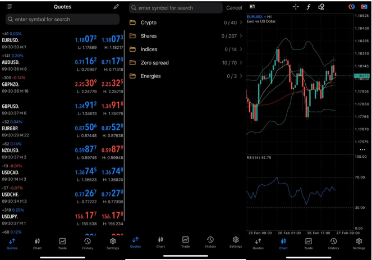Select Settings tab in the middle search screen
This screenshot has width=372, height=260.
pos(236,242)
